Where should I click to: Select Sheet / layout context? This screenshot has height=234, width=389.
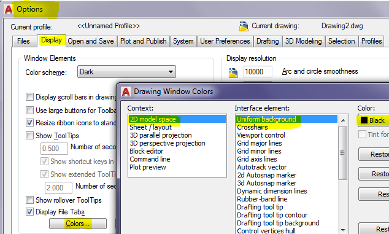pyautogui.click(x=177, y=127)
